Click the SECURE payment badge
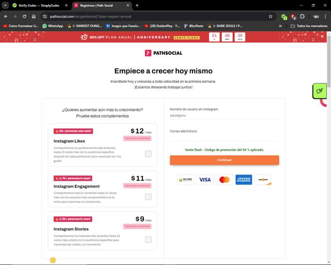Screen dimensions: 331x265 186,180
